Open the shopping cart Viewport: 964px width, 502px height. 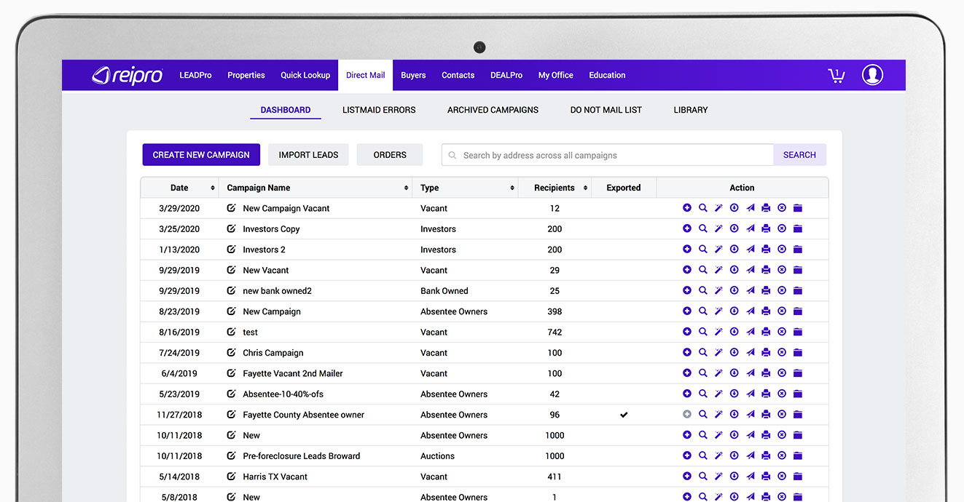coord(836,75)
